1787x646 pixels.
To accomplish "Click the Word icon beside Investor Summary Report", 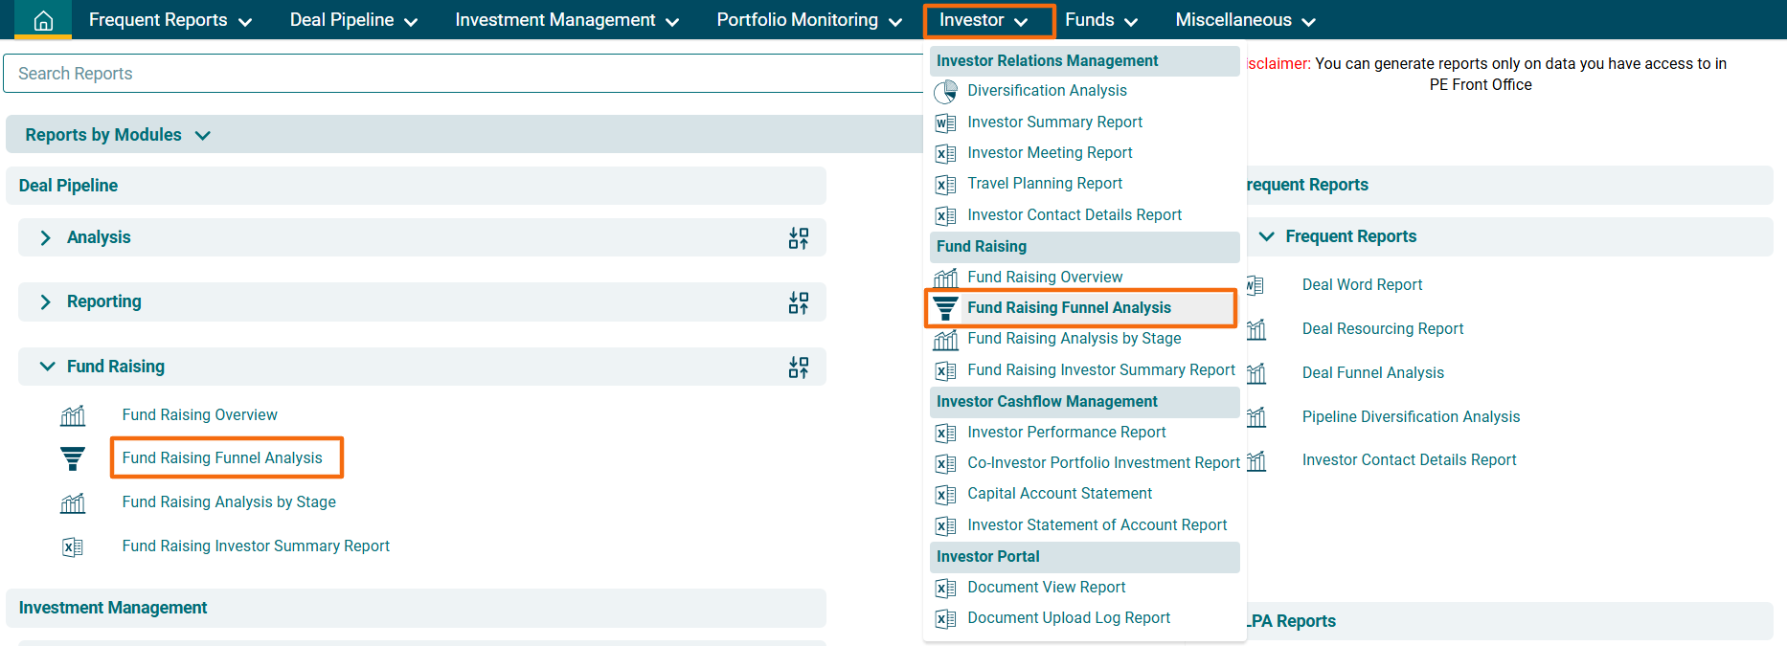I will [x=945, y=123].
